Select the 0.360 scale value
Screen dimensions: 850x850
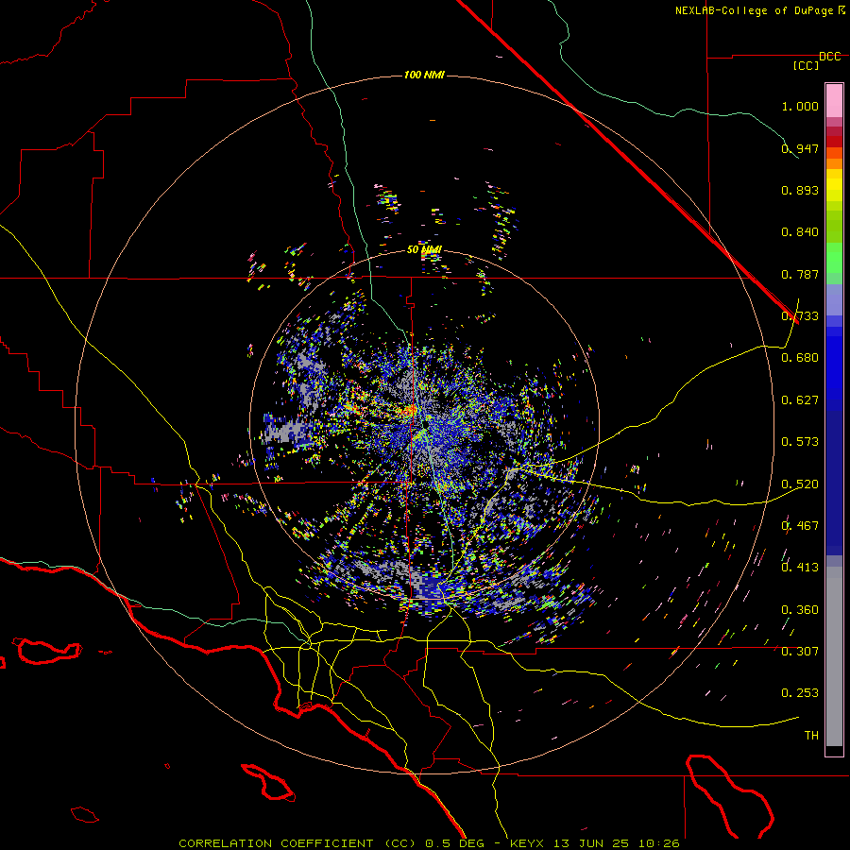coord(800,610)
